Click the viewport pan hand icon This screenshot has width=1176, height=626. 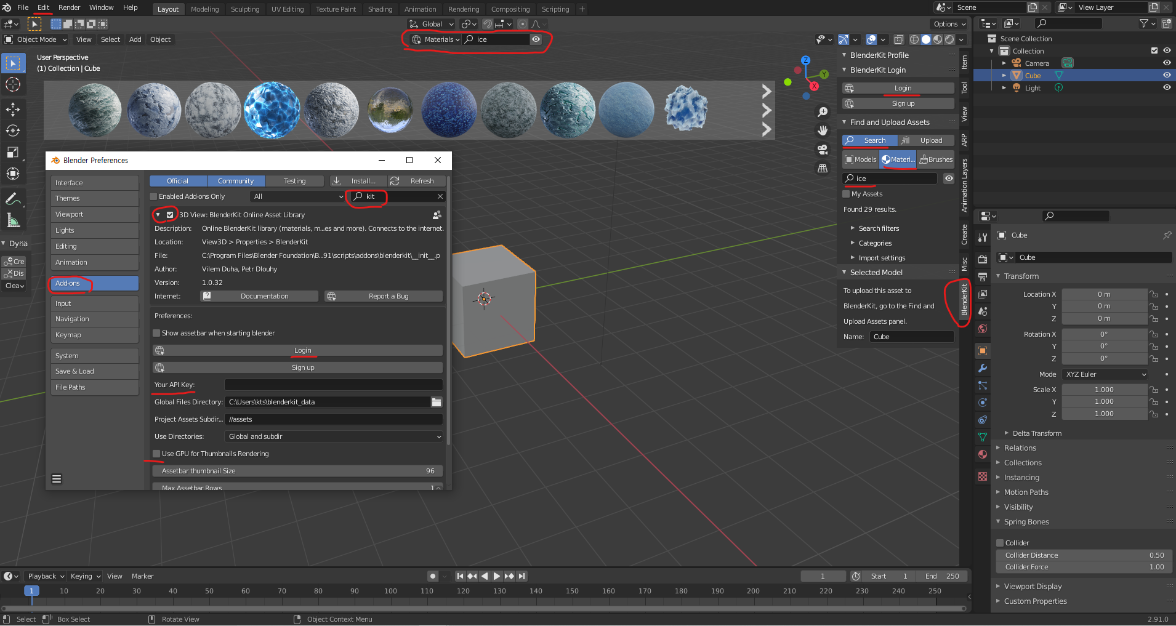(x=823, y=130)
